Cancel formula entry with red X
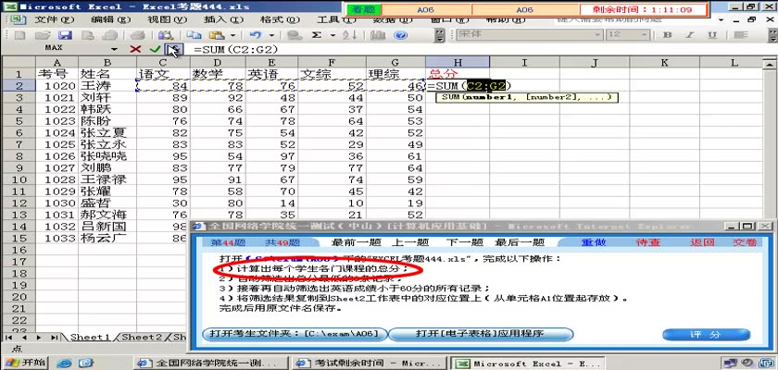The width and height of the screenshot is (778, 370). [x=135, y=49]
